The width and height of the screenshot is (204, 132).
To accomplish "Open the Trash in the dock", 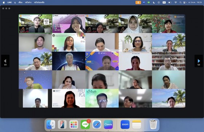I will 153,124.
